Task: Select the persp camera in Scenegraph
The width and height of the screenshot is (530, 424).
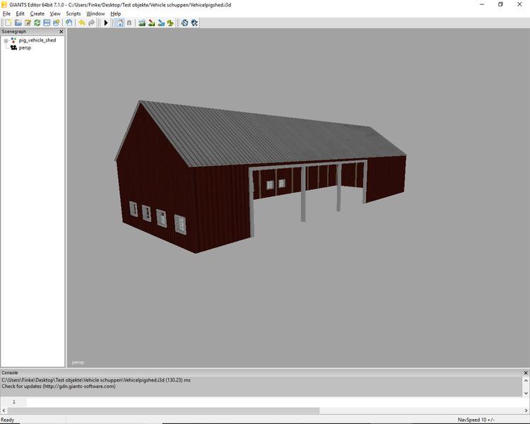Action: click(25, 47)
